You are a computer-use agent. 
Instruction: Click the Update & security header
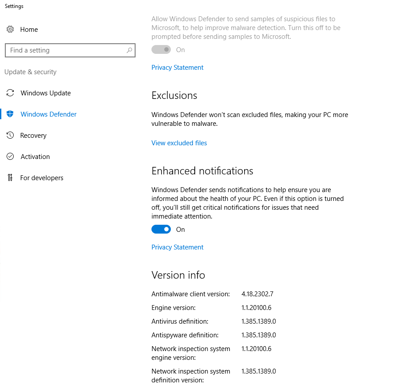(30, 72)
